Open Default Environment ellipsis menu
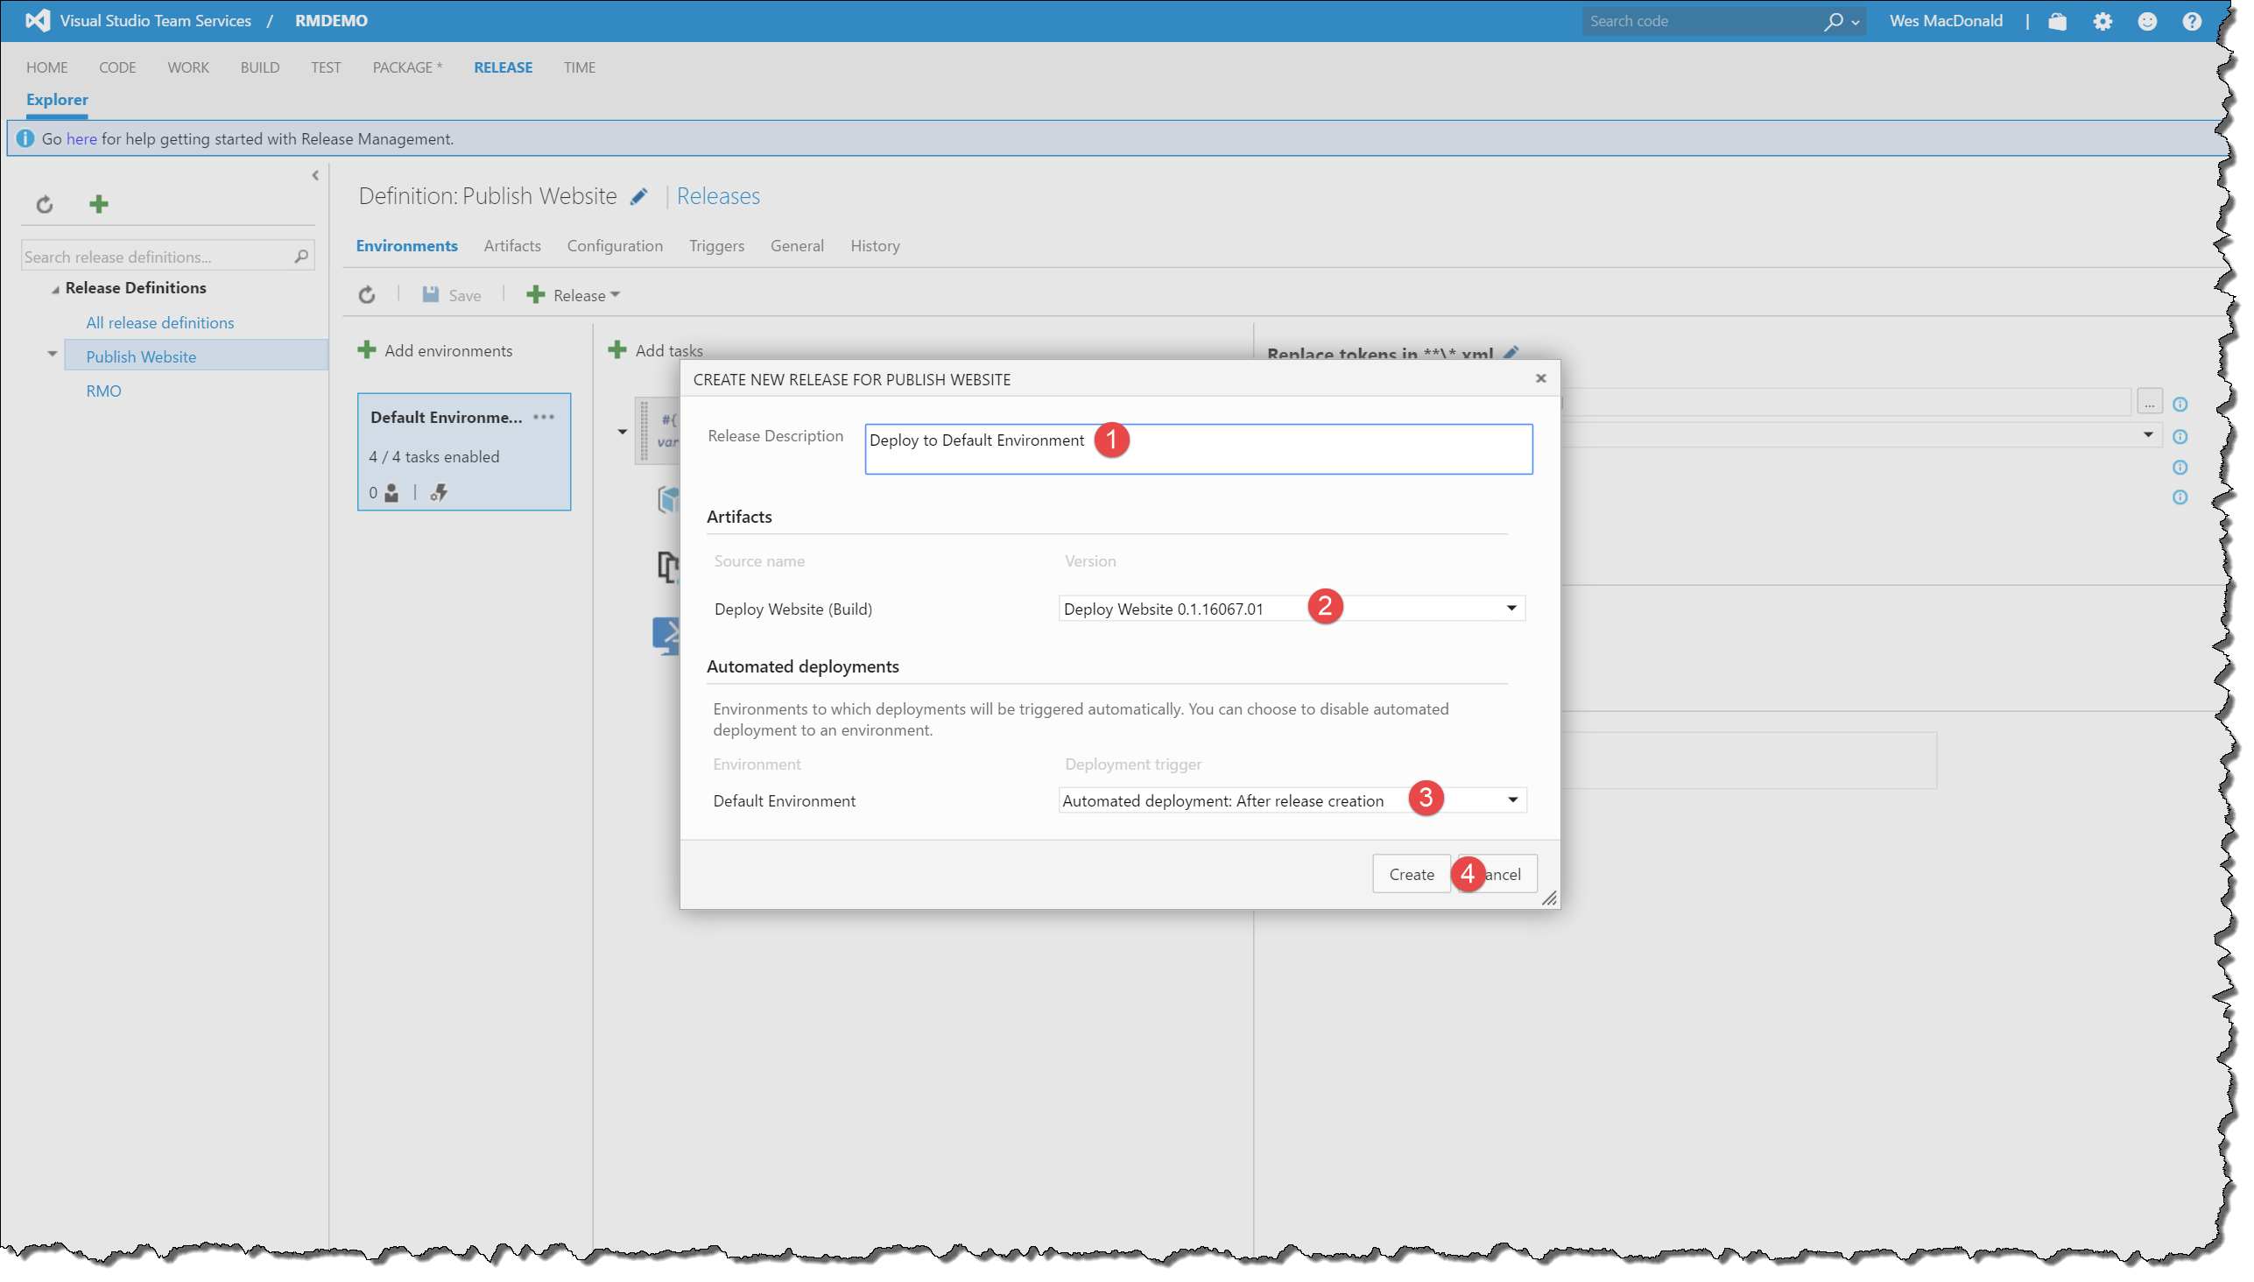The height and width of the screenshot is (1282, 2254). coord(544,417)
